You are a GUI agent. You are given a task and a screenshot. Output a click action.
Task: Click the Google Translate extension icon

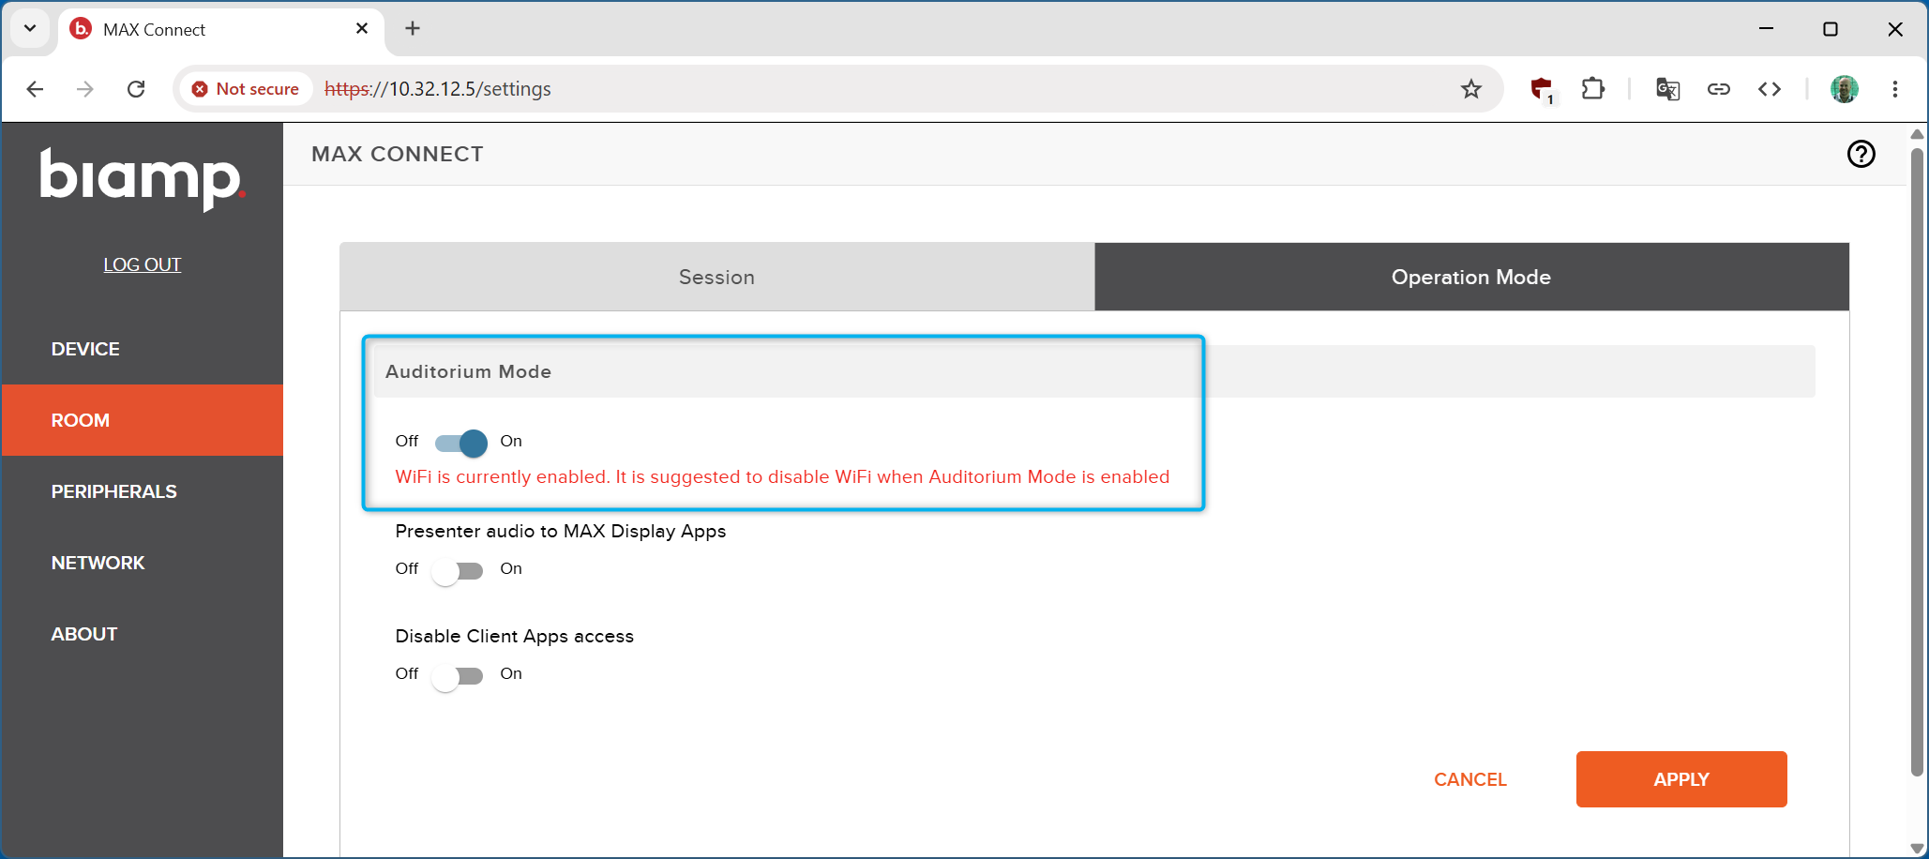[x=1667, y=89]
